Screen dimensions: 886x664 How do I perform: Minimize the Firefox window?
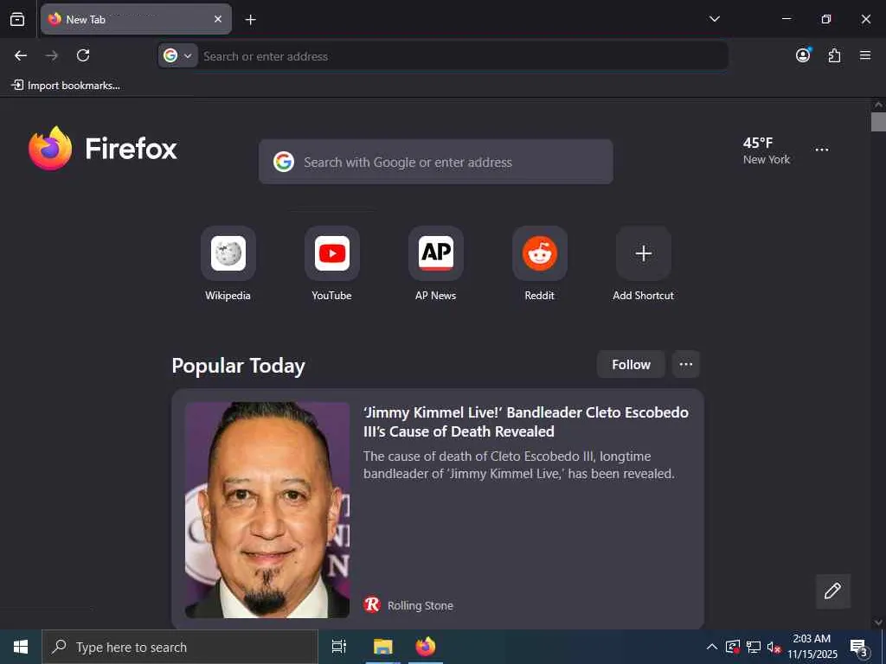(x=786, y=19)
